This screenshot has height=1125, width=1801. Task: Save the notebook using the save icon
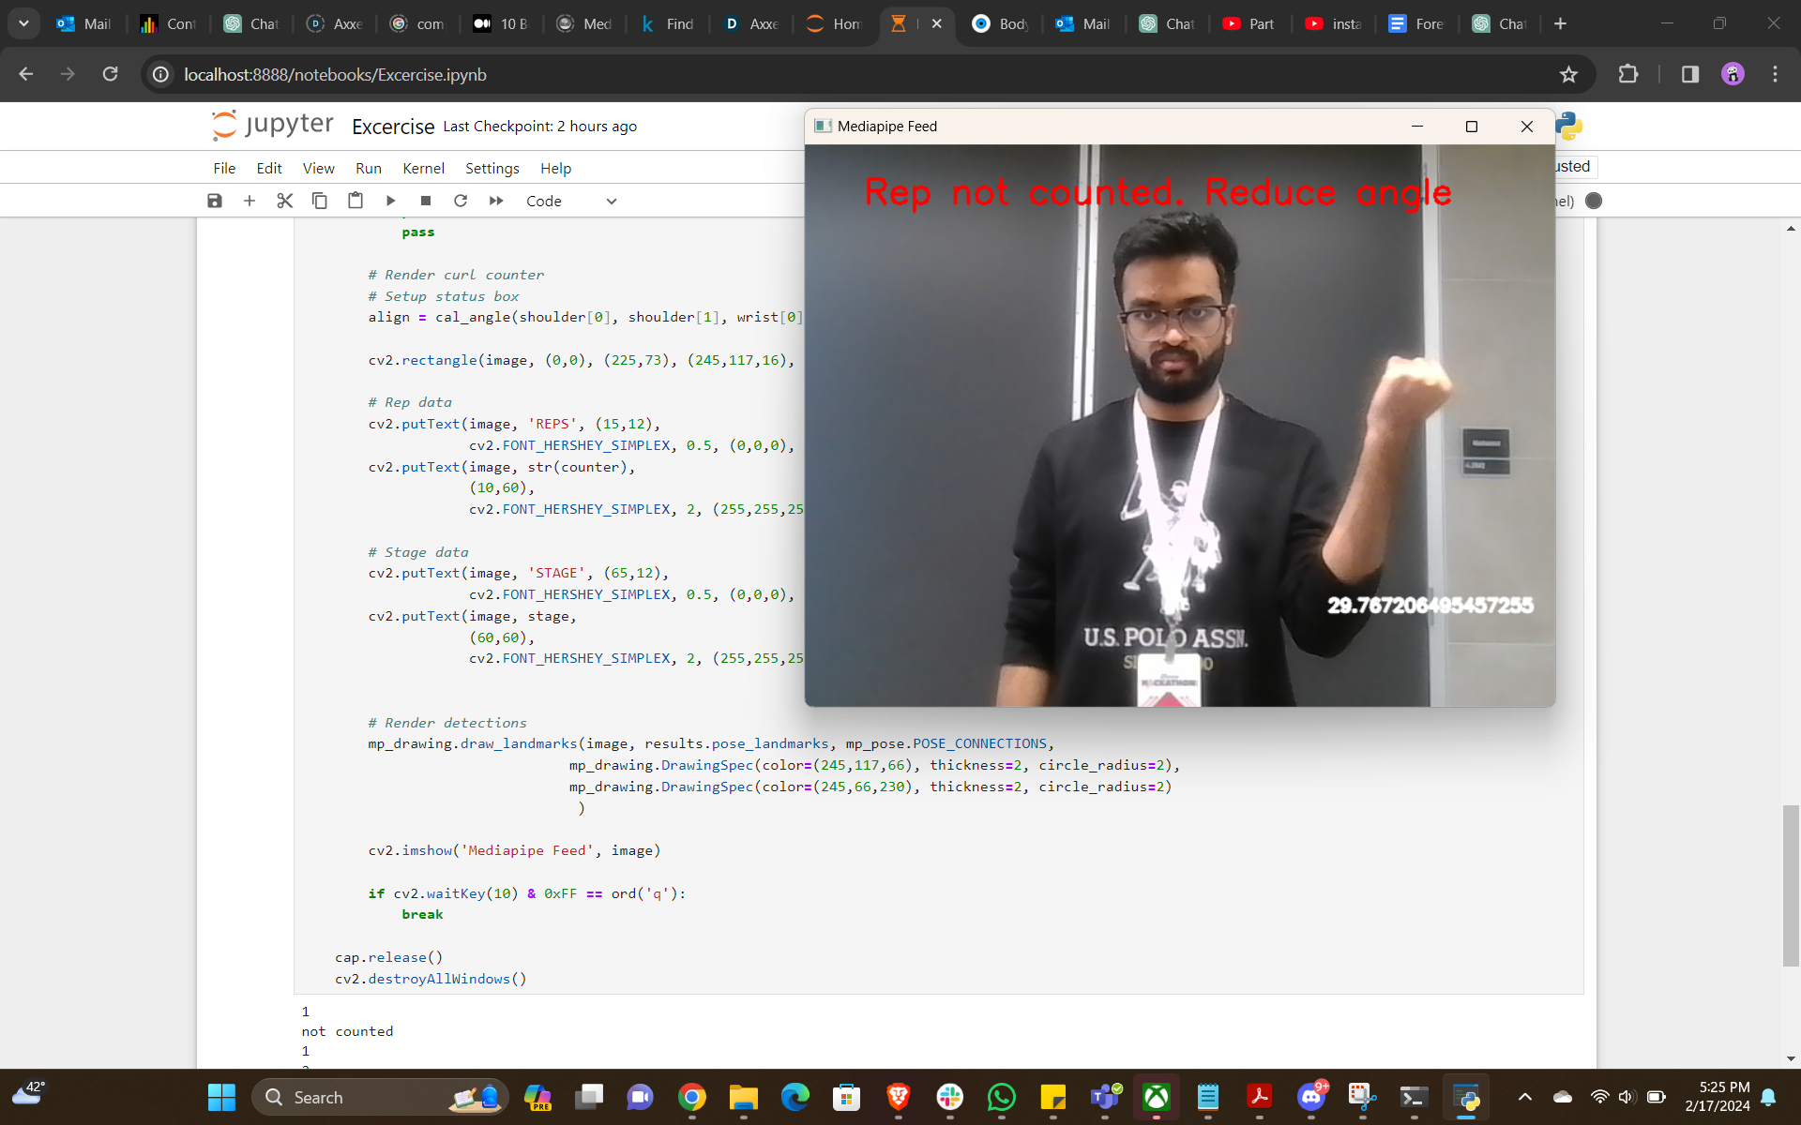pos(215,200)
